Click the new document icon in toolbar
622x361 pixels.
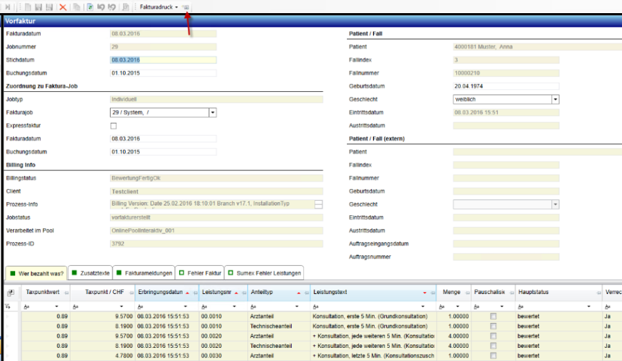(x=28, y=7)
